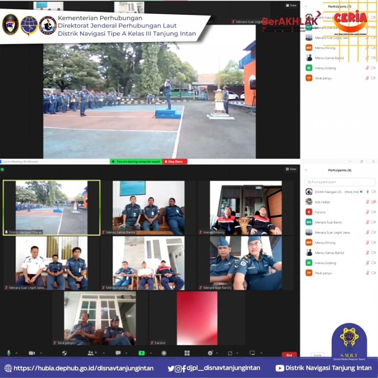This screenshot has width=378, height=378.
Task: Expand caret beside Whiteboard icon
Action: [x=262, y=353]
